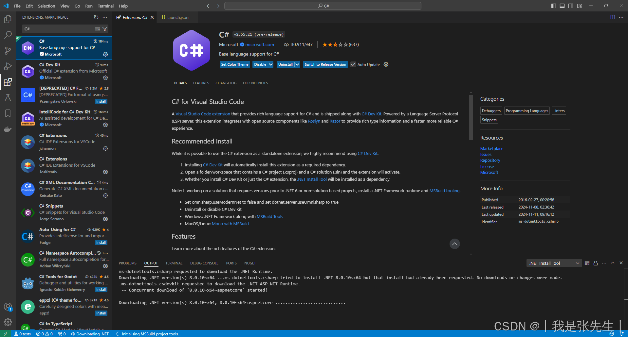Open the Testing flask icon
The height and width of the screenshot is (337, 628).
[x=8, y=98]
